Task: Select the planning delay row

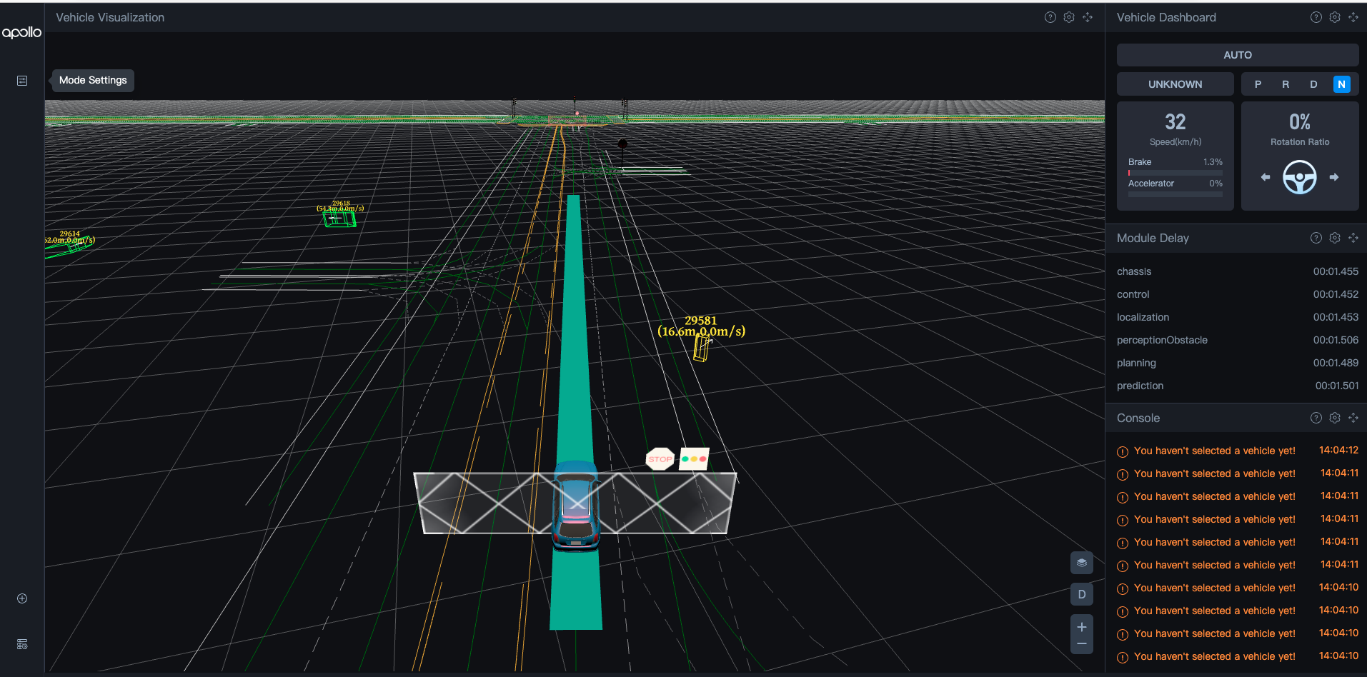Action: click(1238, 363)
